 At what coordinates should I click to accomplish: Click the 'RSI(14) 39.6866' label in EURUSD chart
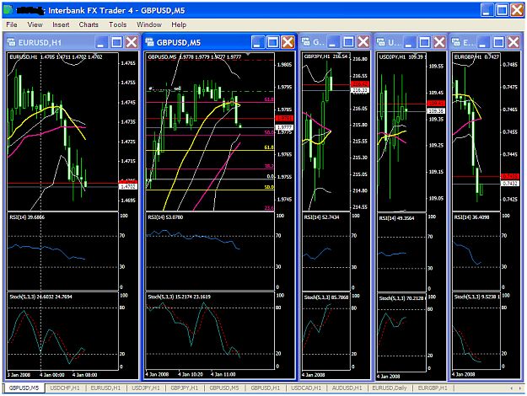coord(27,217)
